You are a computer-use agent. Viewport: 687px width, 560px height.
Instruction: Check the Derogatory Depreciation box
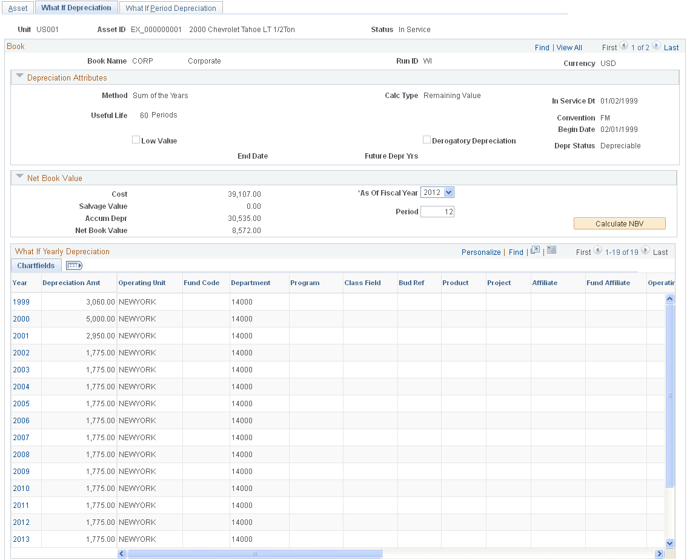point(427,140)
